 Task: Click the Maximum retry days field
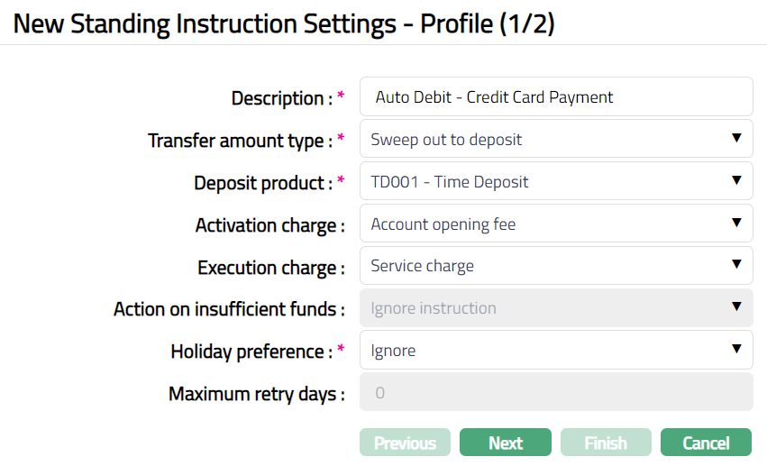point(555,393)
